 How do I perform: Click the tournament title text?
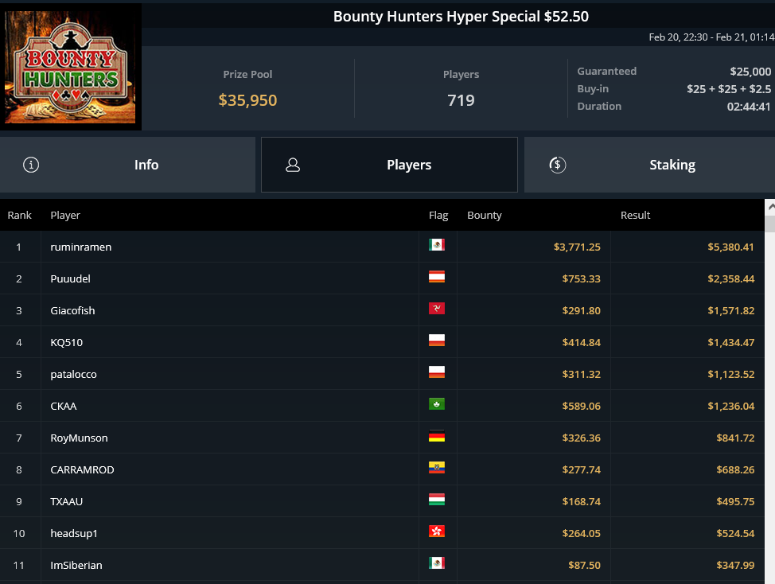461,16
